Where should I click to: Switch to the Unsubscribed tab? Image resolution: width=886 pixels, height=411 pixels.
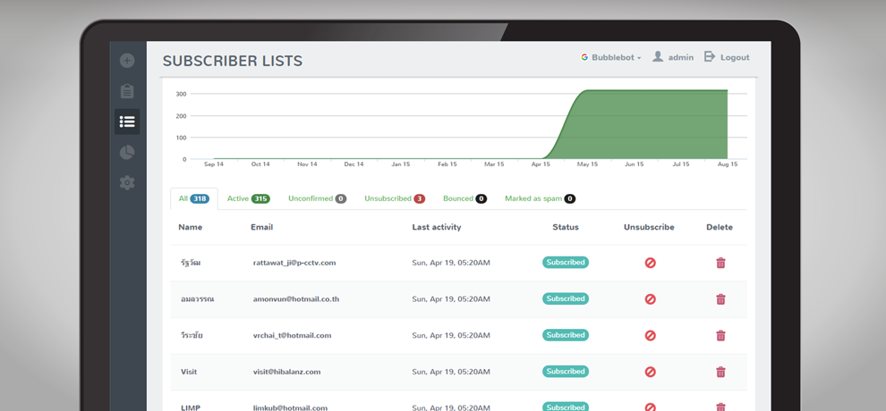tap(395, 198)
